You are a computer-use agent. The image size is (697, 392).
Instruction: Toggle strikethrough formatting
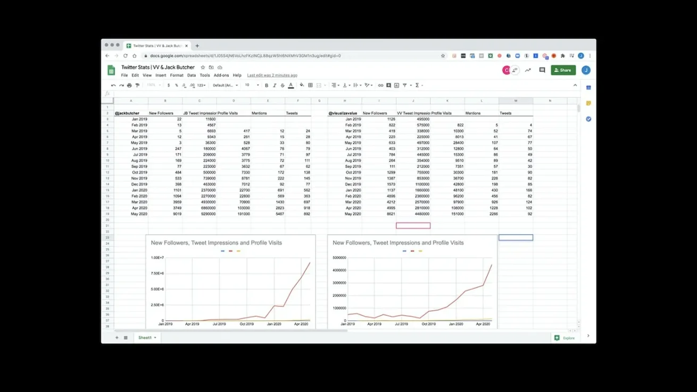283,85
